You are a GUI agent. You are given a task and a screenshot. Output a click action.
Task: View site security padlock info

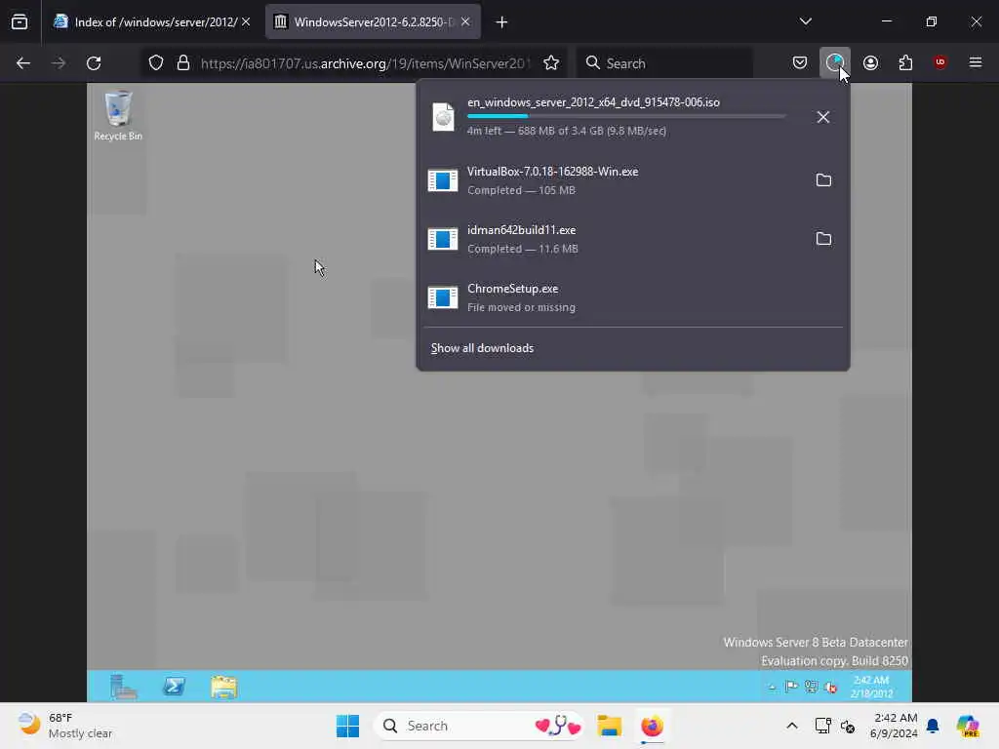coord(183,63)
